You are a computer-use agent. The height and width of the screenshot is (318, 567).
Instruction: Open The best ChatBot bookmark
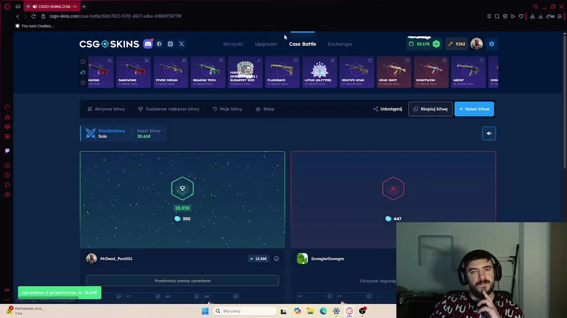[34, 26]
